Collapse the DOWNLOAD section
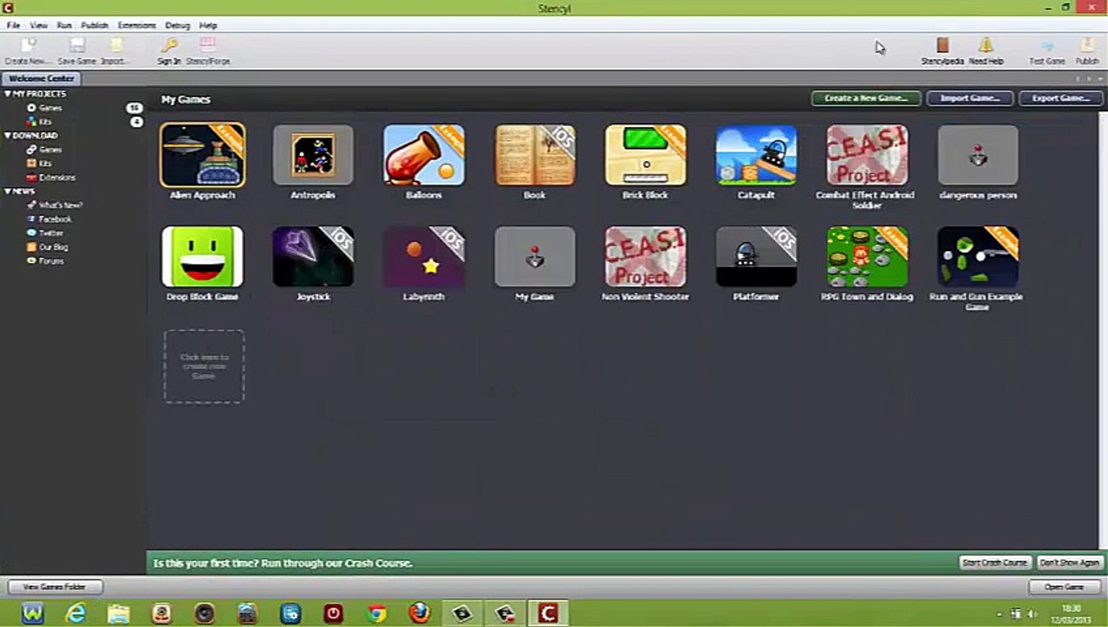 9,136
